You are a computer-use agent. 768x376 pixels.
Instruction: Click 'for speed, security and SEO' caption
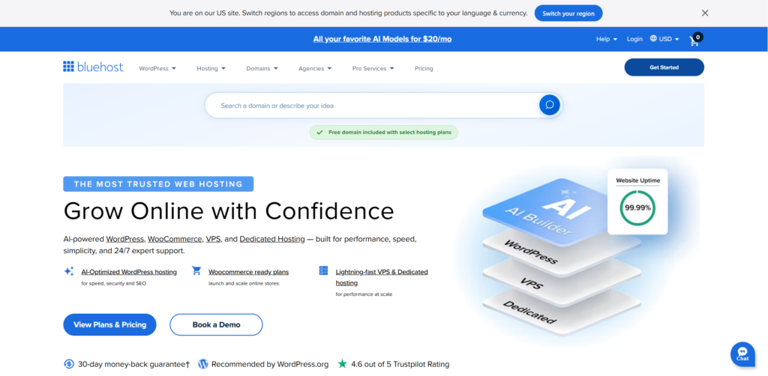click(x=114, y=283)
